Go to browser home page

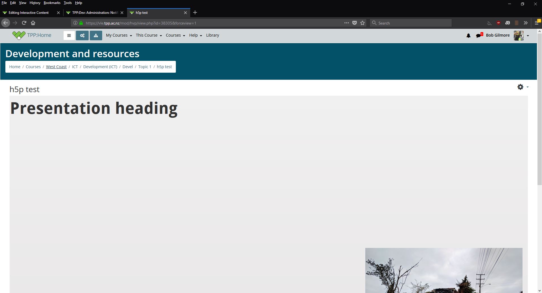tap(33, 23)
